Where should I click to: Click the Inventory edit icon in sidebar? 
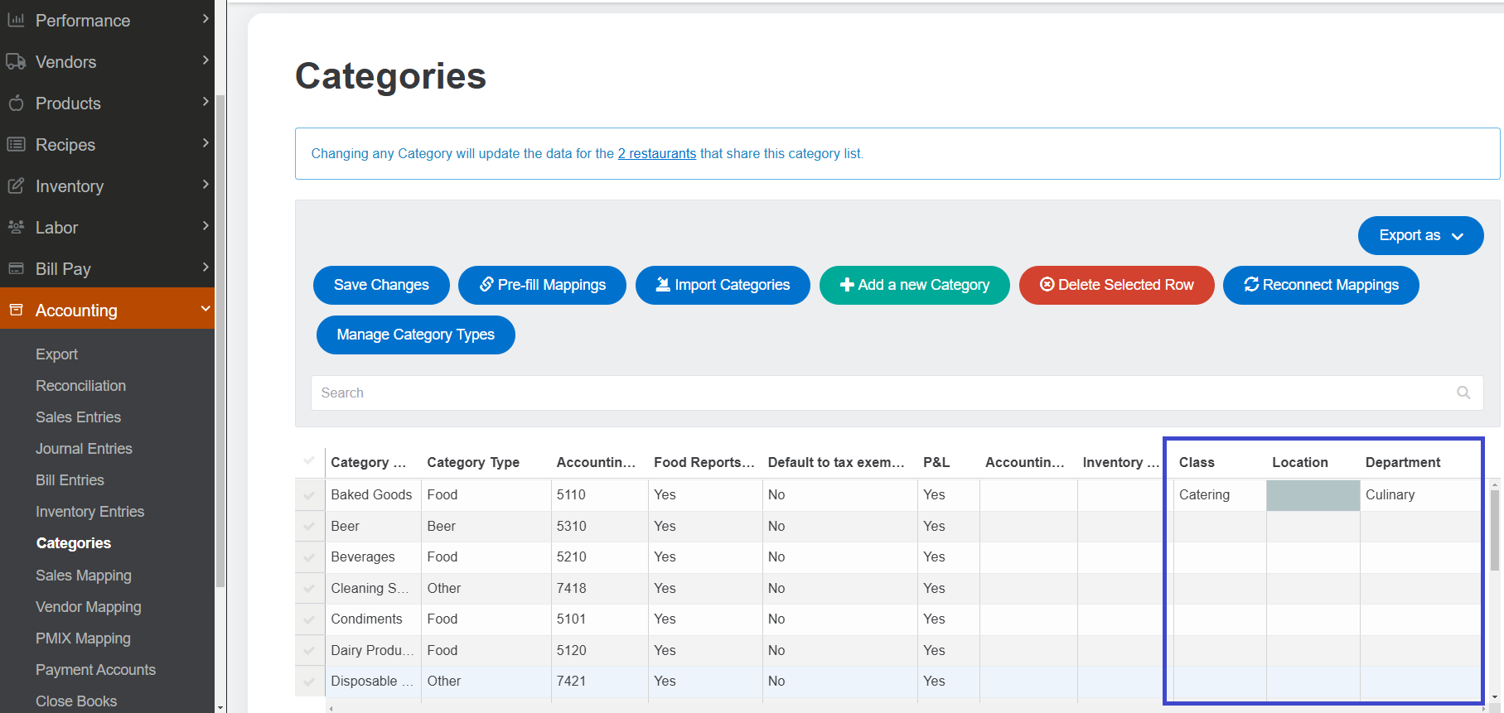coord(16,185)
